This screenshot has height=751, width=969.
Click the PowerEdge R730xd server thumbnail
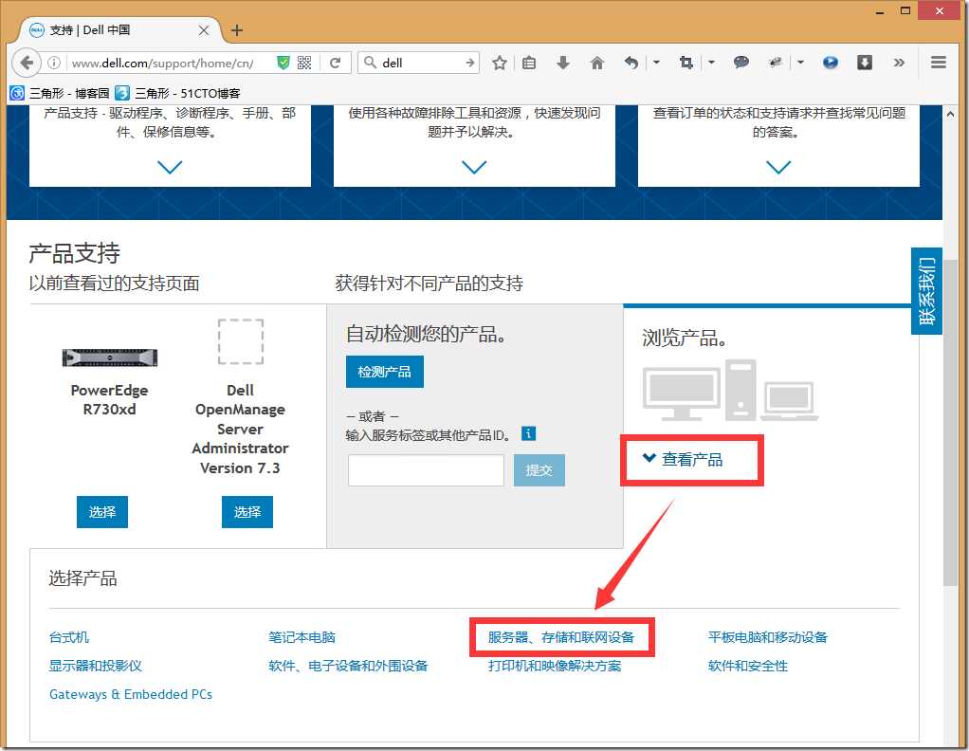coord(110,357)
